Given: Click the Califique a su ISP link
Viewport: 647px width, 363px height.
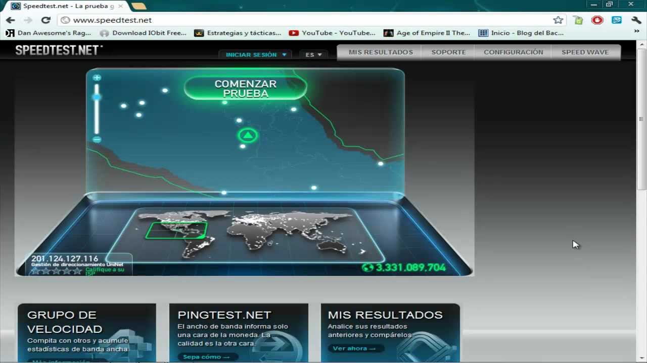Looking at the screenshot, I should tap(105, 272).
